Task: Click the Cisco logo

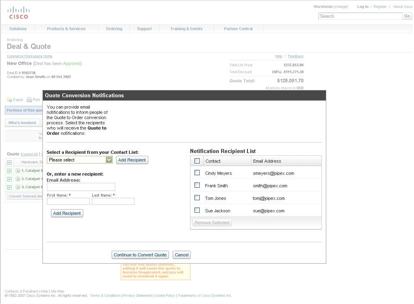Action: (x=19, y=13)
